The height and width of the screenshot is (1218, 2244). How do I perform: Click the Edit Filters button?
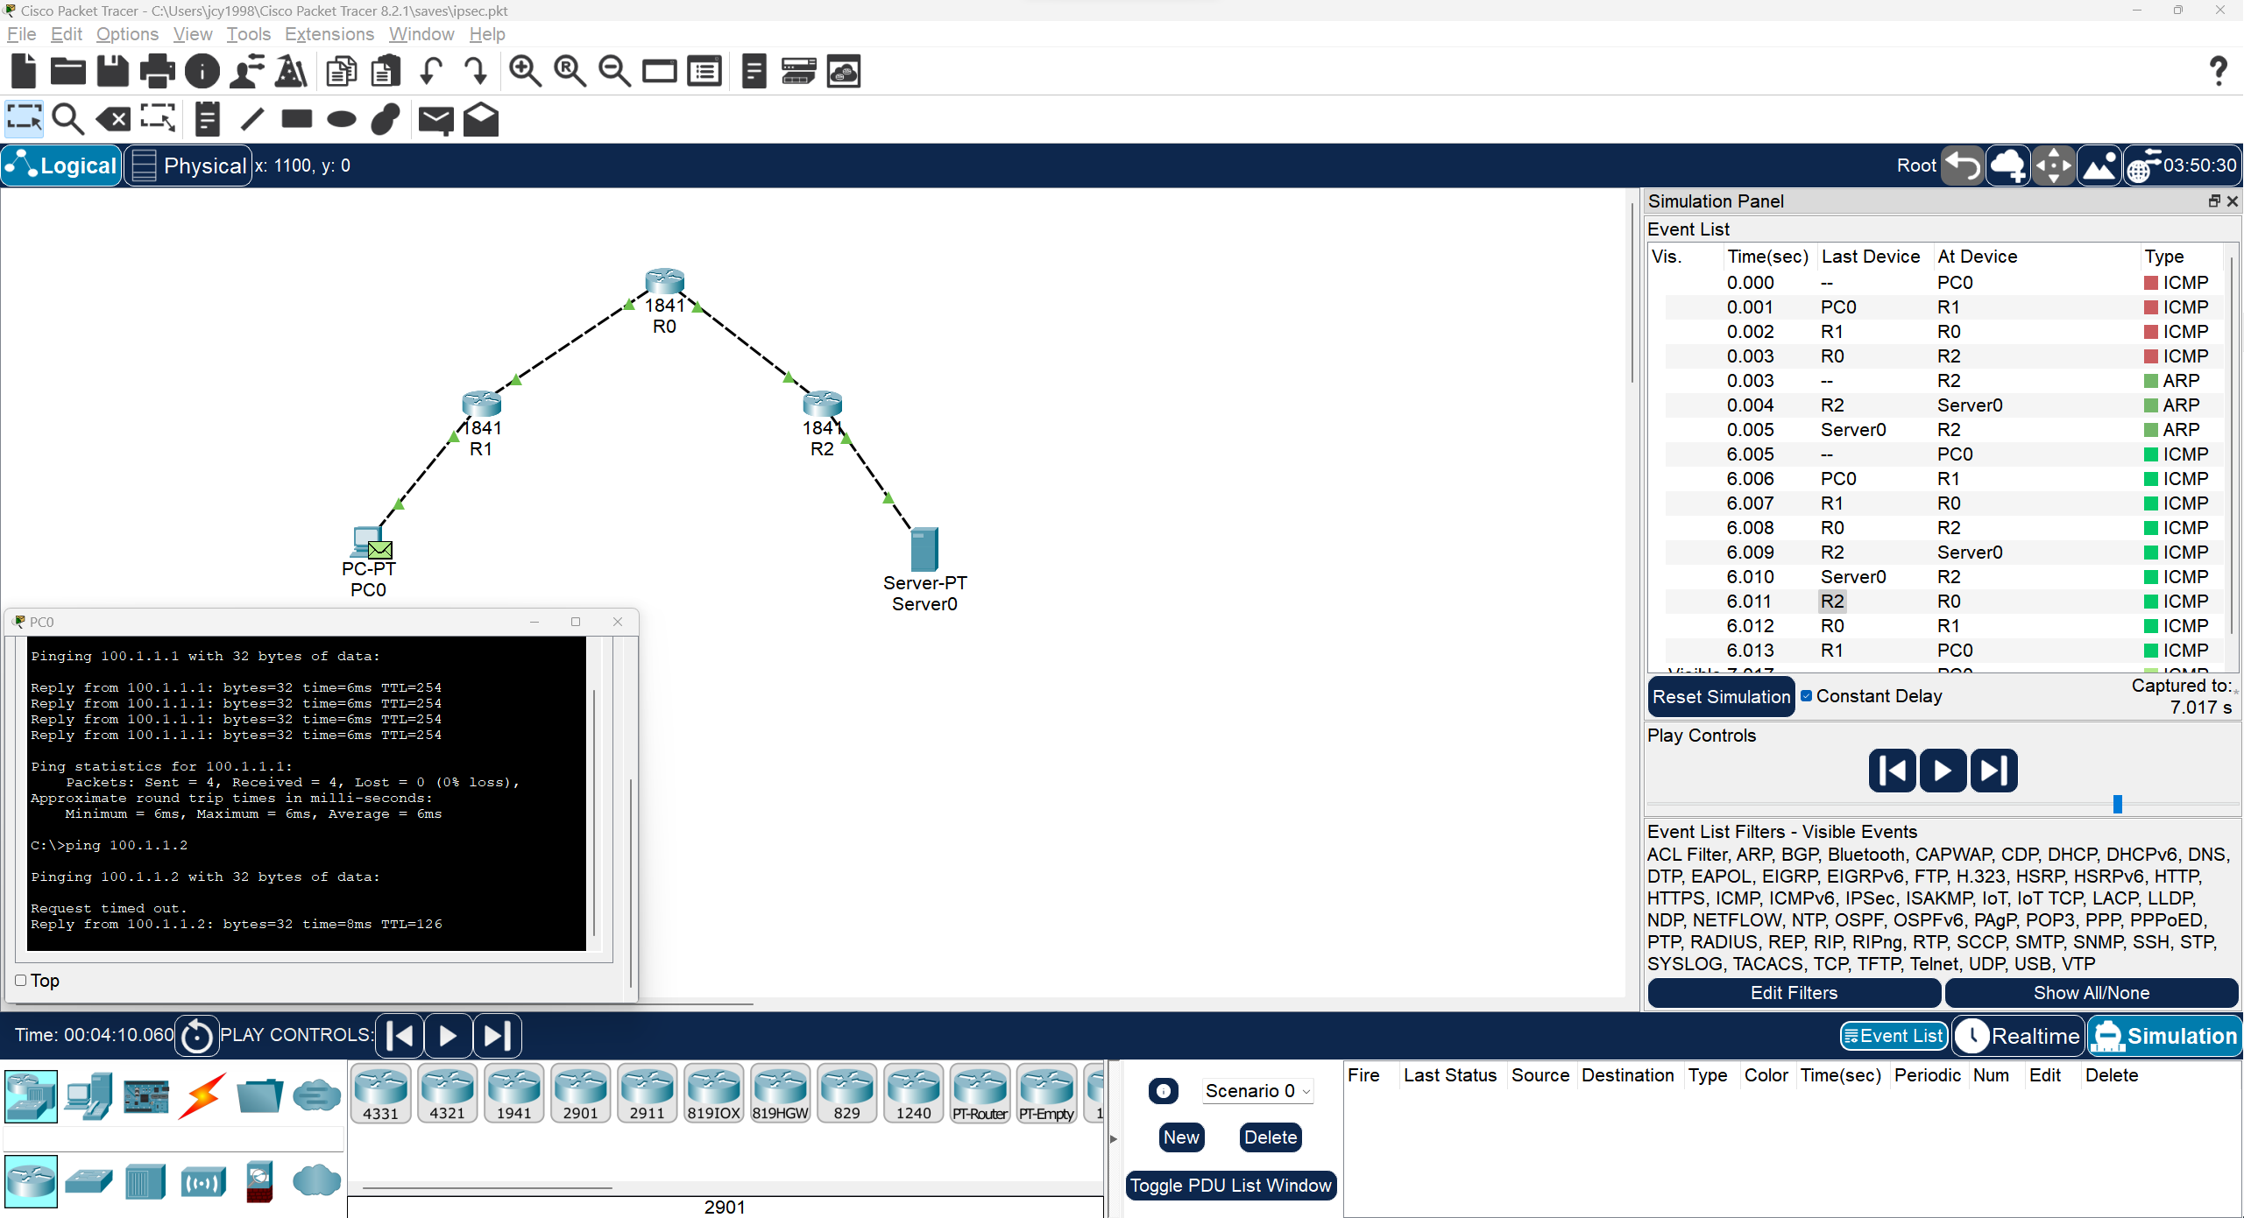click(x=1794, y=993)
